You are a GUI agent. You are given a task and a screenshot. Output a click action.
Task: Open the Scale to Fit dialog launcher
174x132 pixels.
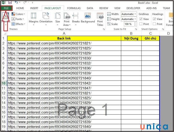coord(136,29)
